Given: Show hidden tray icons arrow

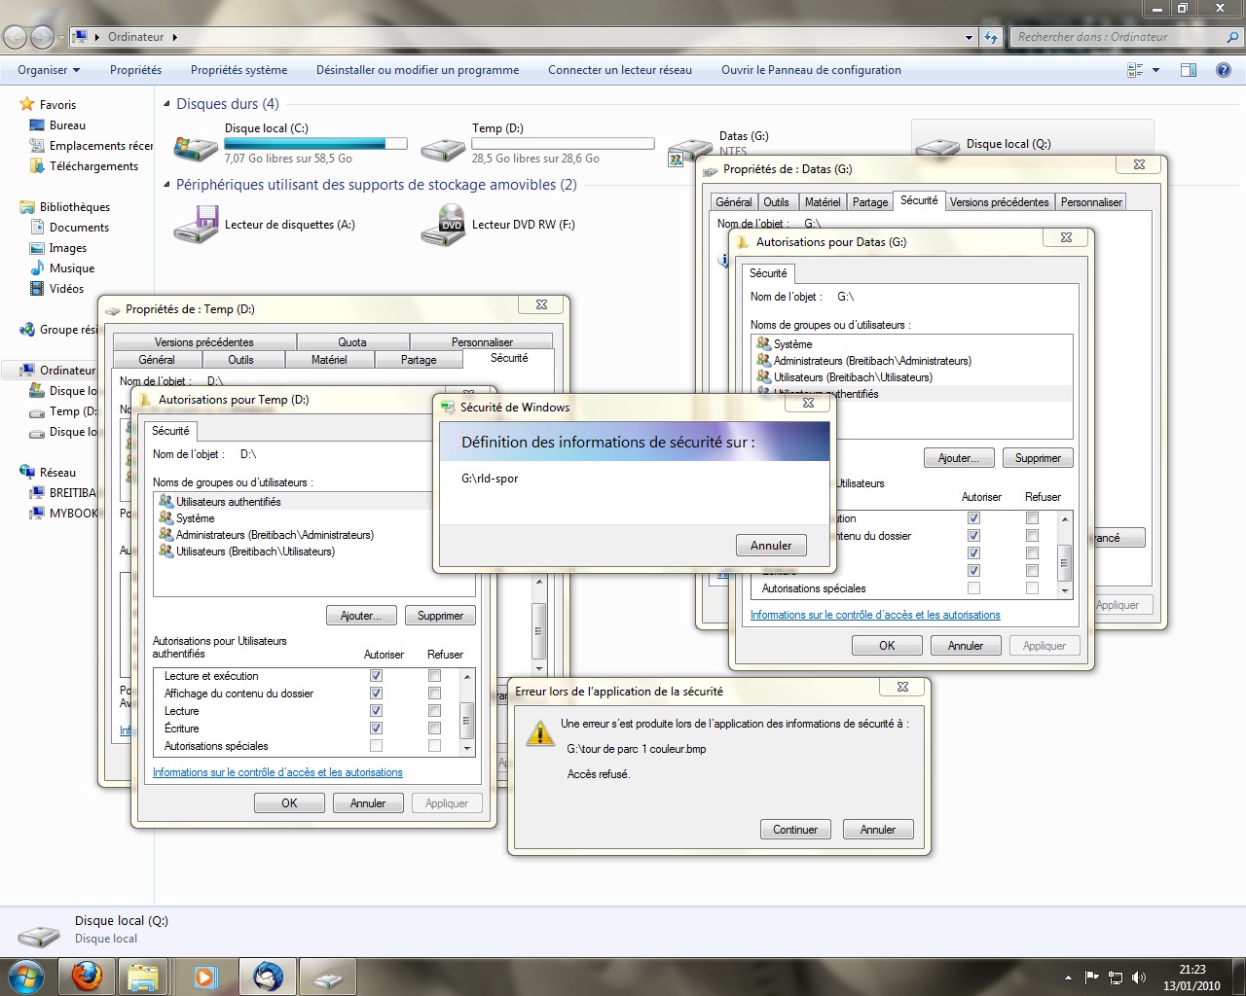Looking at the screenshot, I should click(1068, 978).
